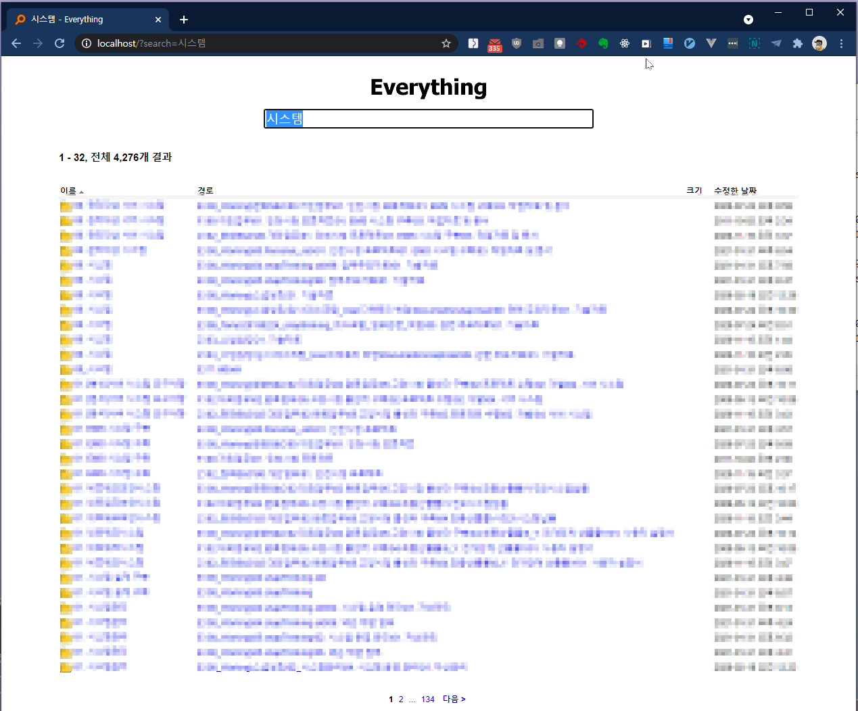Open the Google Drive folder extension
This screenshot has height=711, width=858.
pyautogui.click(x=538, y=43)
